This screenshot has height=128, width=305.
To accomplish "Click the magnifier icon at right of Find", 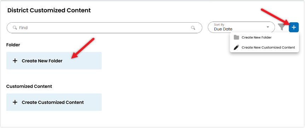I will tap(193, 28).
